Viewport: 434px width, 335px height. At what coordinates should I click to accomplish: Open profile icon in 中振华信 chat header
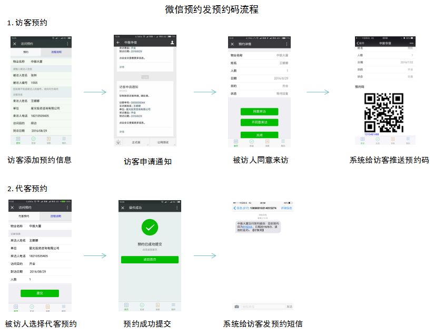172,42
